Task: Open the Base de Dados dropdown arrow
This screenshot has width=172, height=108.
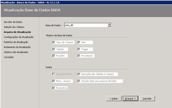Action: tap(109, 25)
